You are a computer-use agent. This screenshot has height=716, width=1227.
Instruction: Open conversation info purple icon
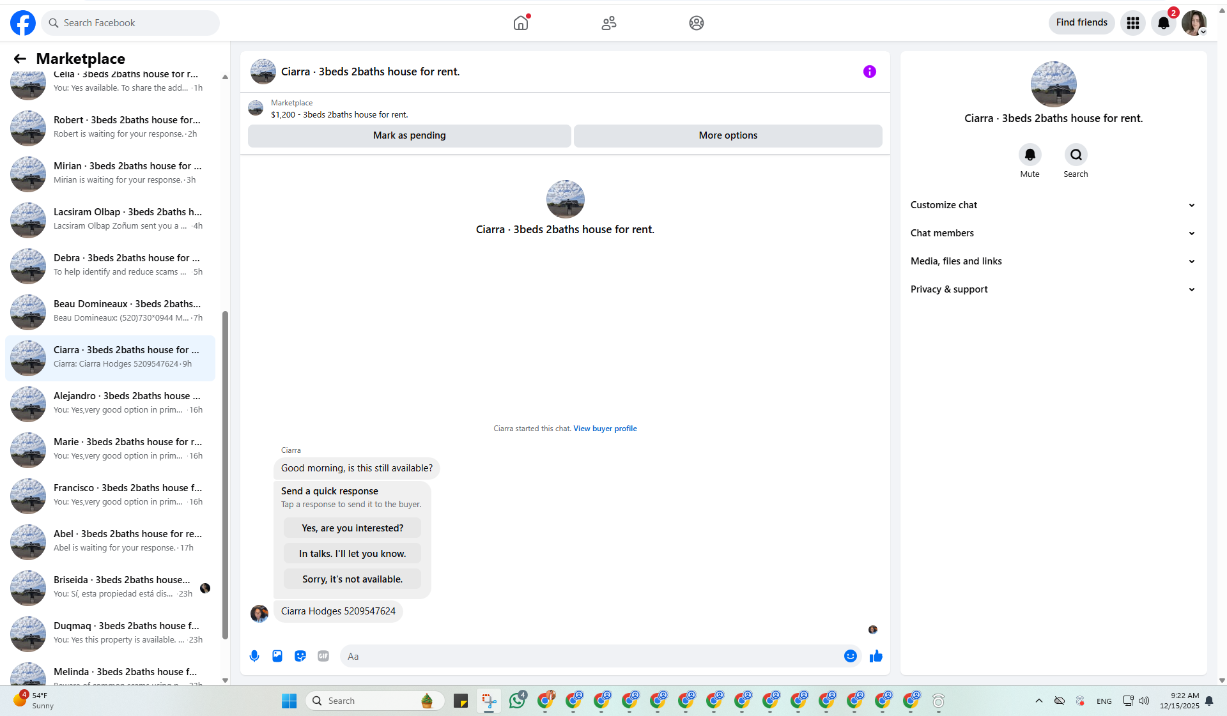point(870,72)
